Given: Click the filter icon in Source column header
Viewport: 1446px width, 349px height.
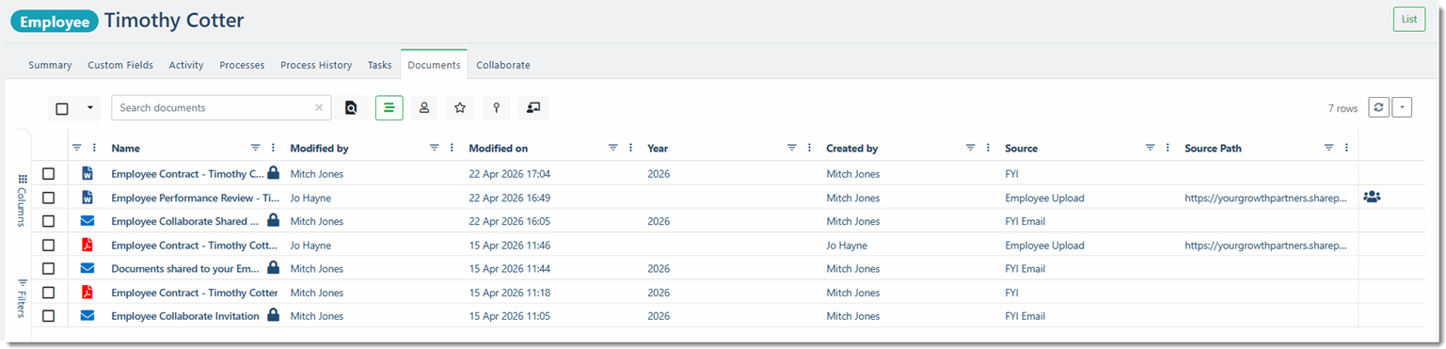Looking at the screenshot, I should click(x=1150, y=148).
